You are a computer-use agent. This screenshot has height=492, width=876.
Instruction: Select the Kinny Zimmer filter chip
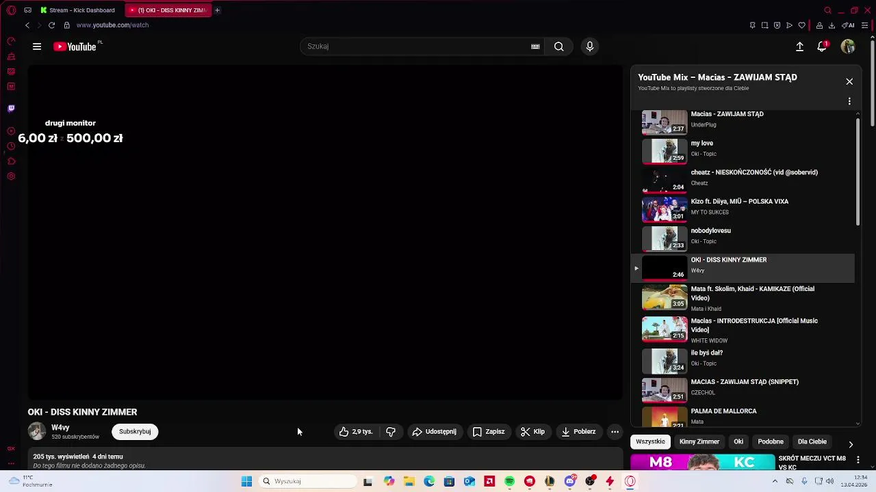[699, 441]
